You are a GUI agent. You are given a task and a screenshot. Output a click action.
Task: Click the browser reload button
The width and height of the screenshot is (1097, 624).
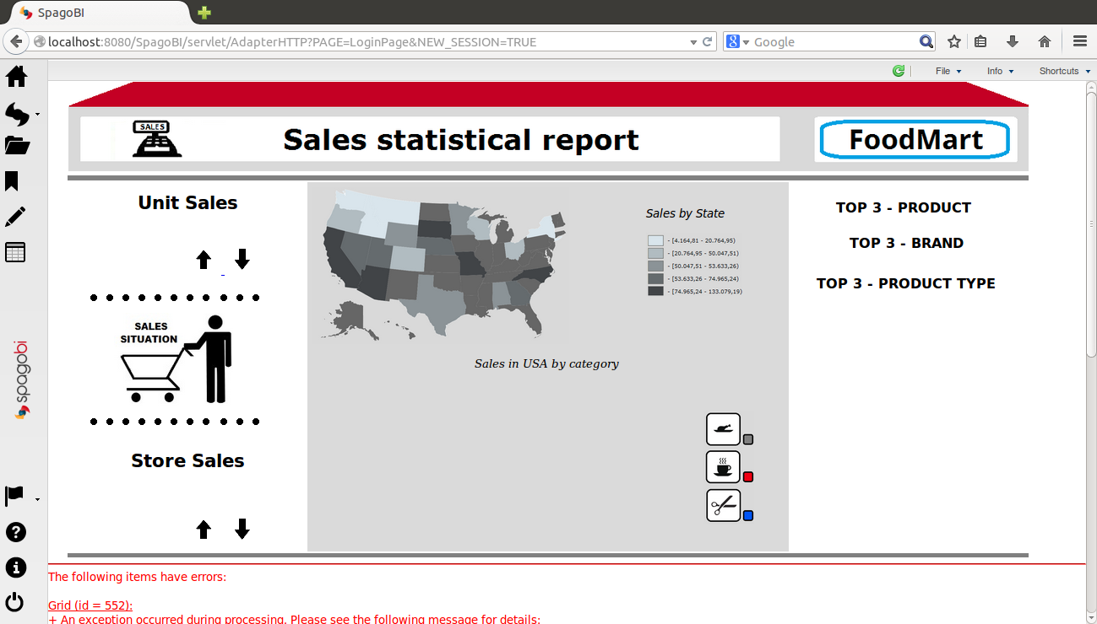tap(708, 41)
